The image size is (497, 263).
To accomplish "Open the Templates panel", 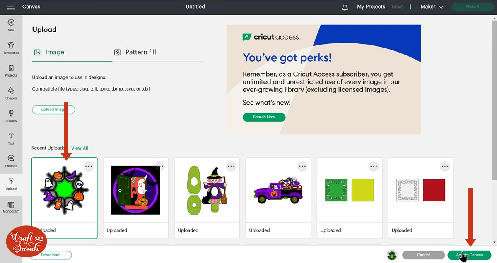I will [11, 48].
